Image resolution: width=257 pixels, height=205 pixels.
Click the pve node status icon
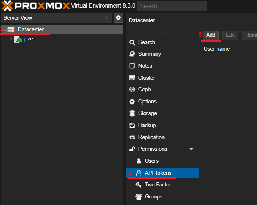click(x=18, y=39)
